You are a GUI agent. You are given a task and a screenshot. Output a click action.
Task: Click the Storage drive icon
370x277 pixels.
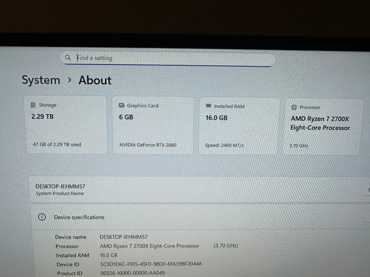coord(33,105)
